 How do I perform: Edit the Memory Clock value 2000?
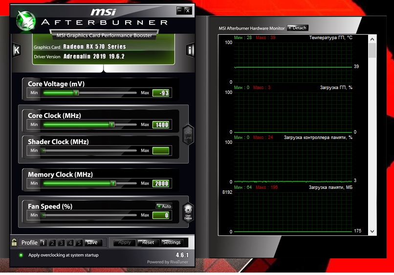tap(161, 183)
